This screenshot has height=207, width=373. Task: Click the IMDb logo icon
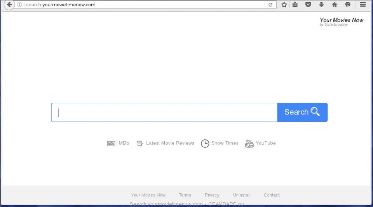point(111,144)
